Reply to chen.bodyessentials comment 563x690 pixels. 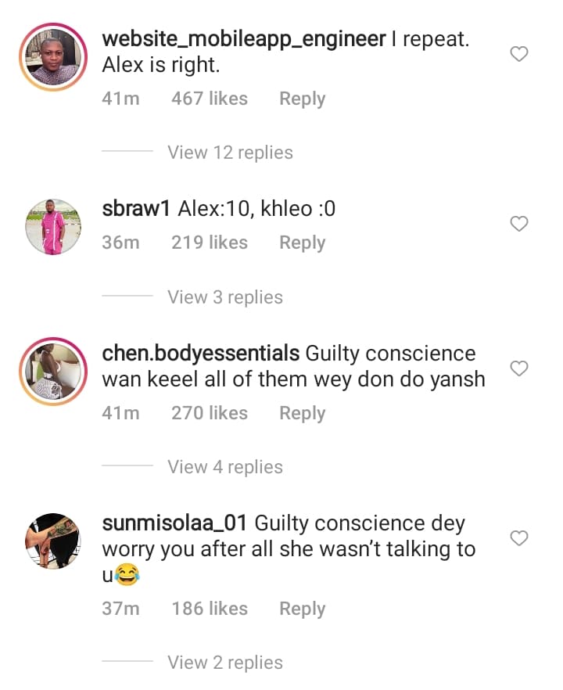click(302, 413)
